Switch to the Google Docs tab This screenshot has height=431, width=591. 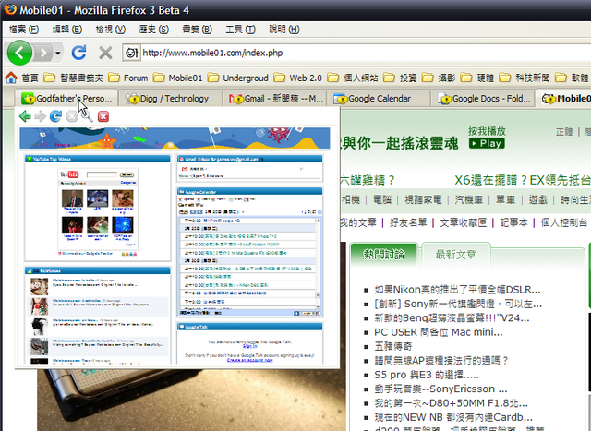(x=482, y=99)
